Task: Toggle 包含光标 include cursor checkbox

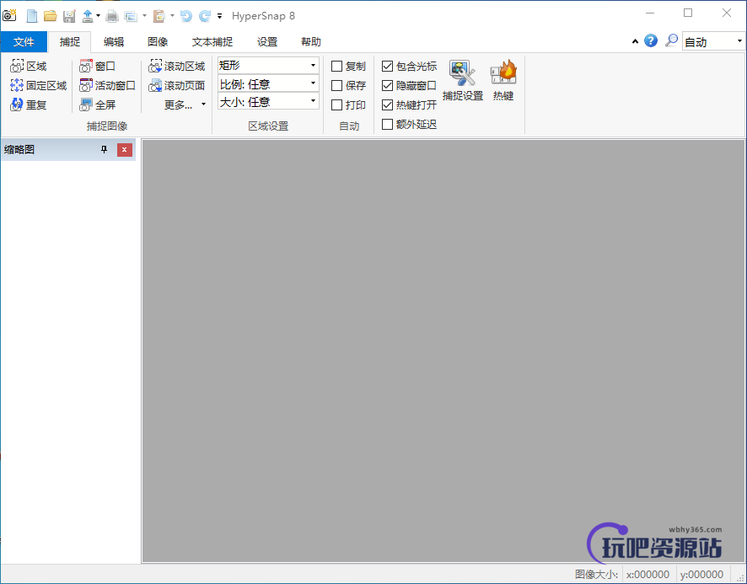Action: 387,67
